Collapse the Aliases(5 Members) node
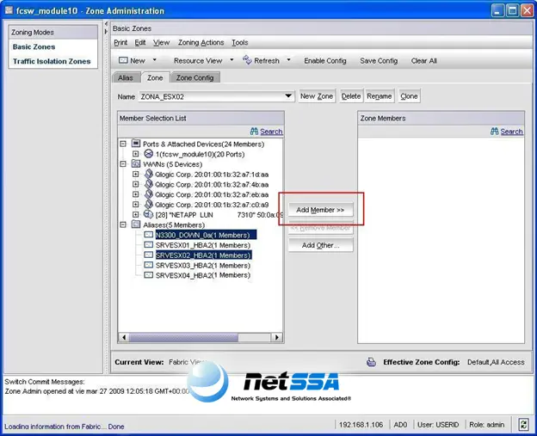This screenshot has width=537, height=436. [123, 224]
